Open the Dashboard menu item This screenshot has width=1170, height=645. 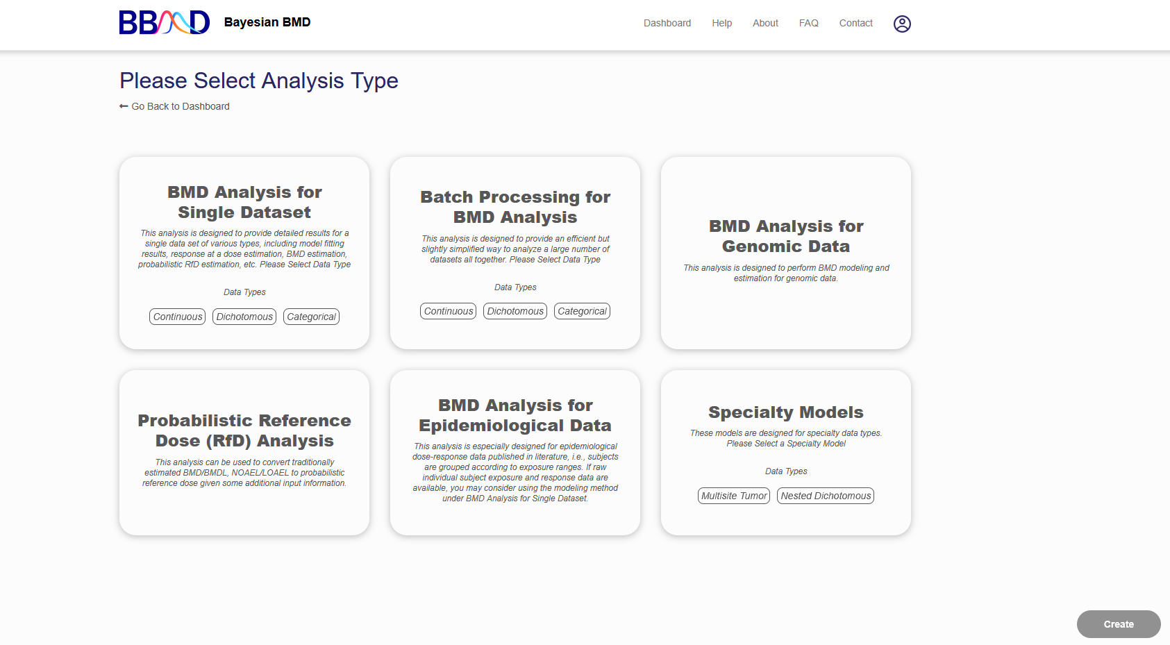667,23
